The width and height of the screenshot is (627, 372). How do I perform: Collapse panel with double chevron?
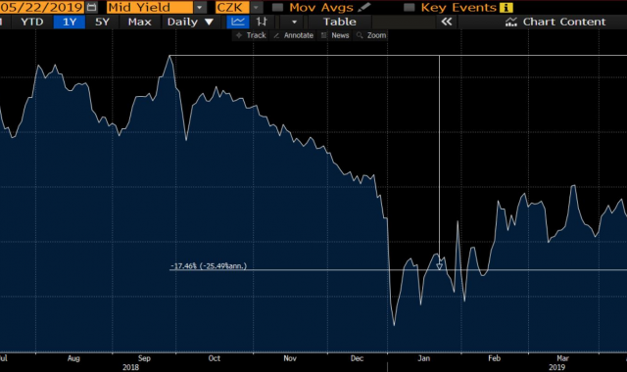pos(447,22)
